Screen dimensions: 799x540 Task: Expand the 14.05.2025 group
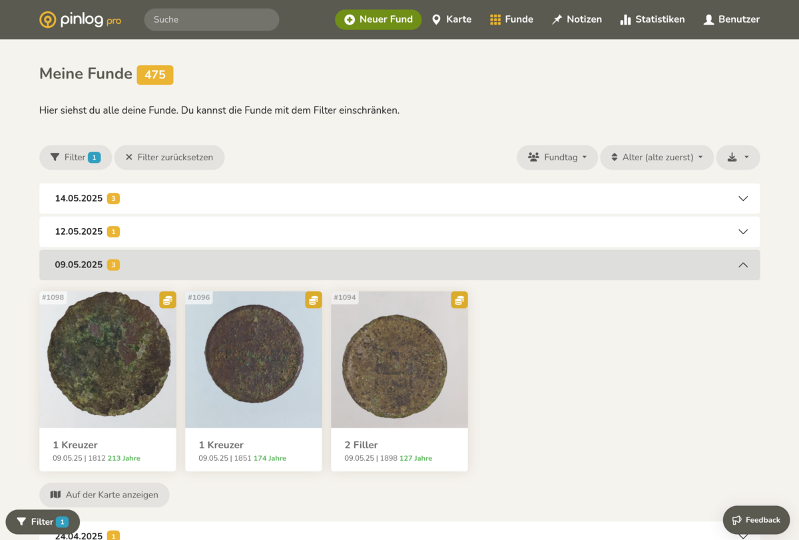[400, 198]
